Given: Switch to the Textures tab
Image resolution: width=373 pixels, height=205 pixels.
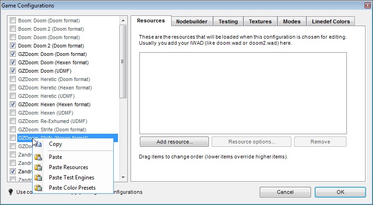Looking at the screenshot, I should point(260,21).
